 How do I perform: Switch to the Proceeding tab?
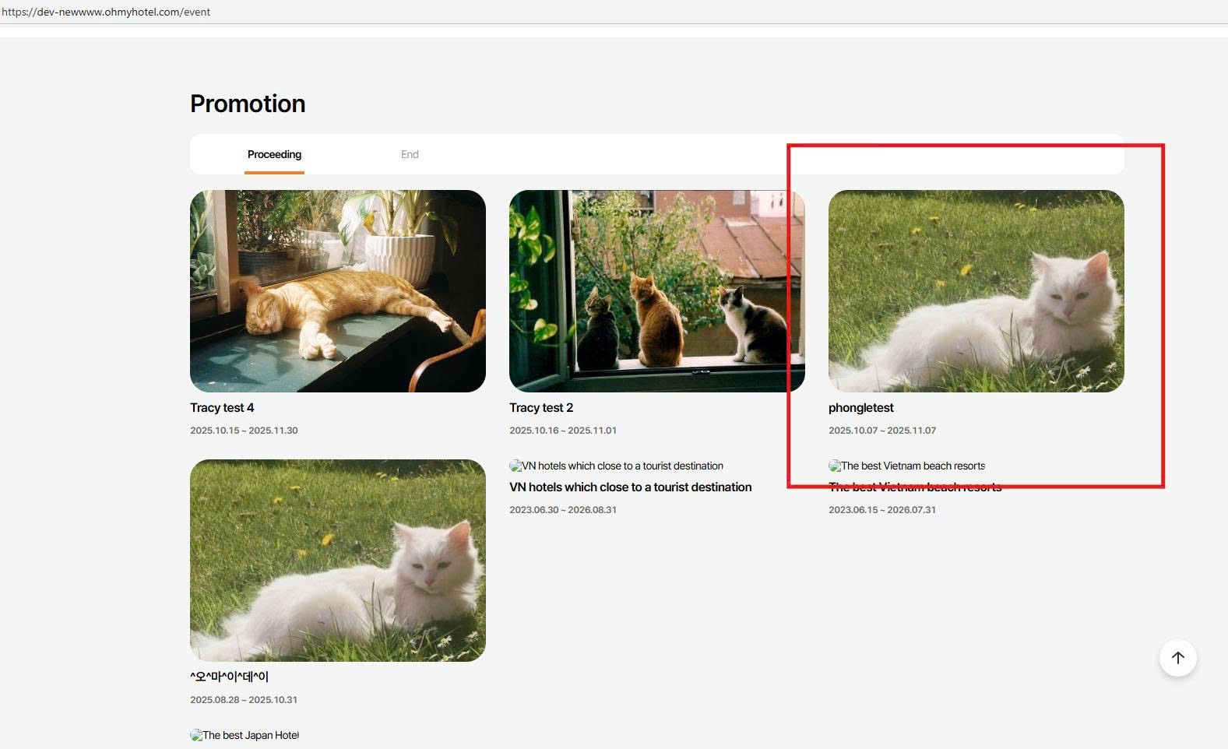click(x=274, y=154)
